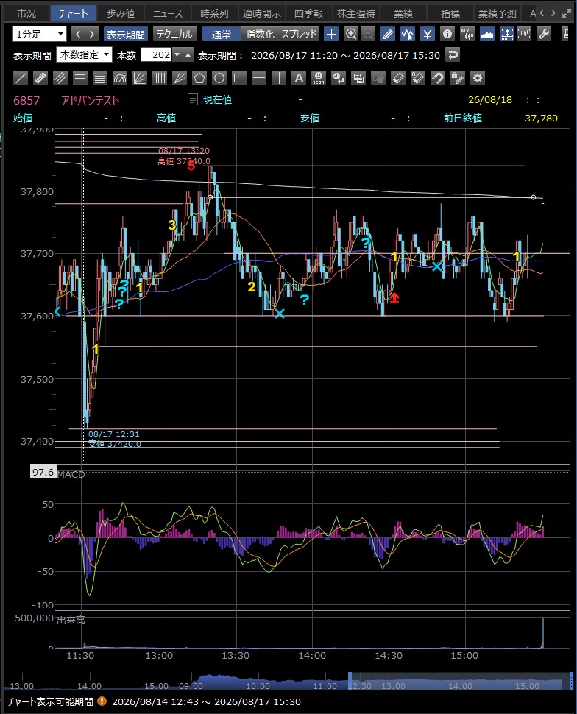Screen dimensions: 577x714
Task: Click the AUTO scale icon
Action: point(507,34)
